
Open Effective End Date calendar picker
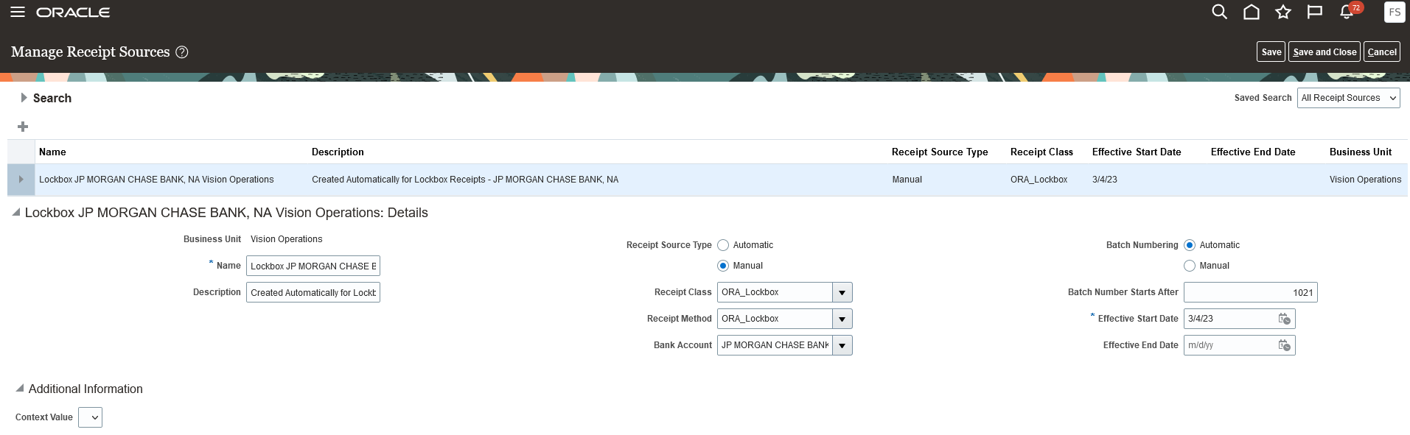[x=1285, y=345]
